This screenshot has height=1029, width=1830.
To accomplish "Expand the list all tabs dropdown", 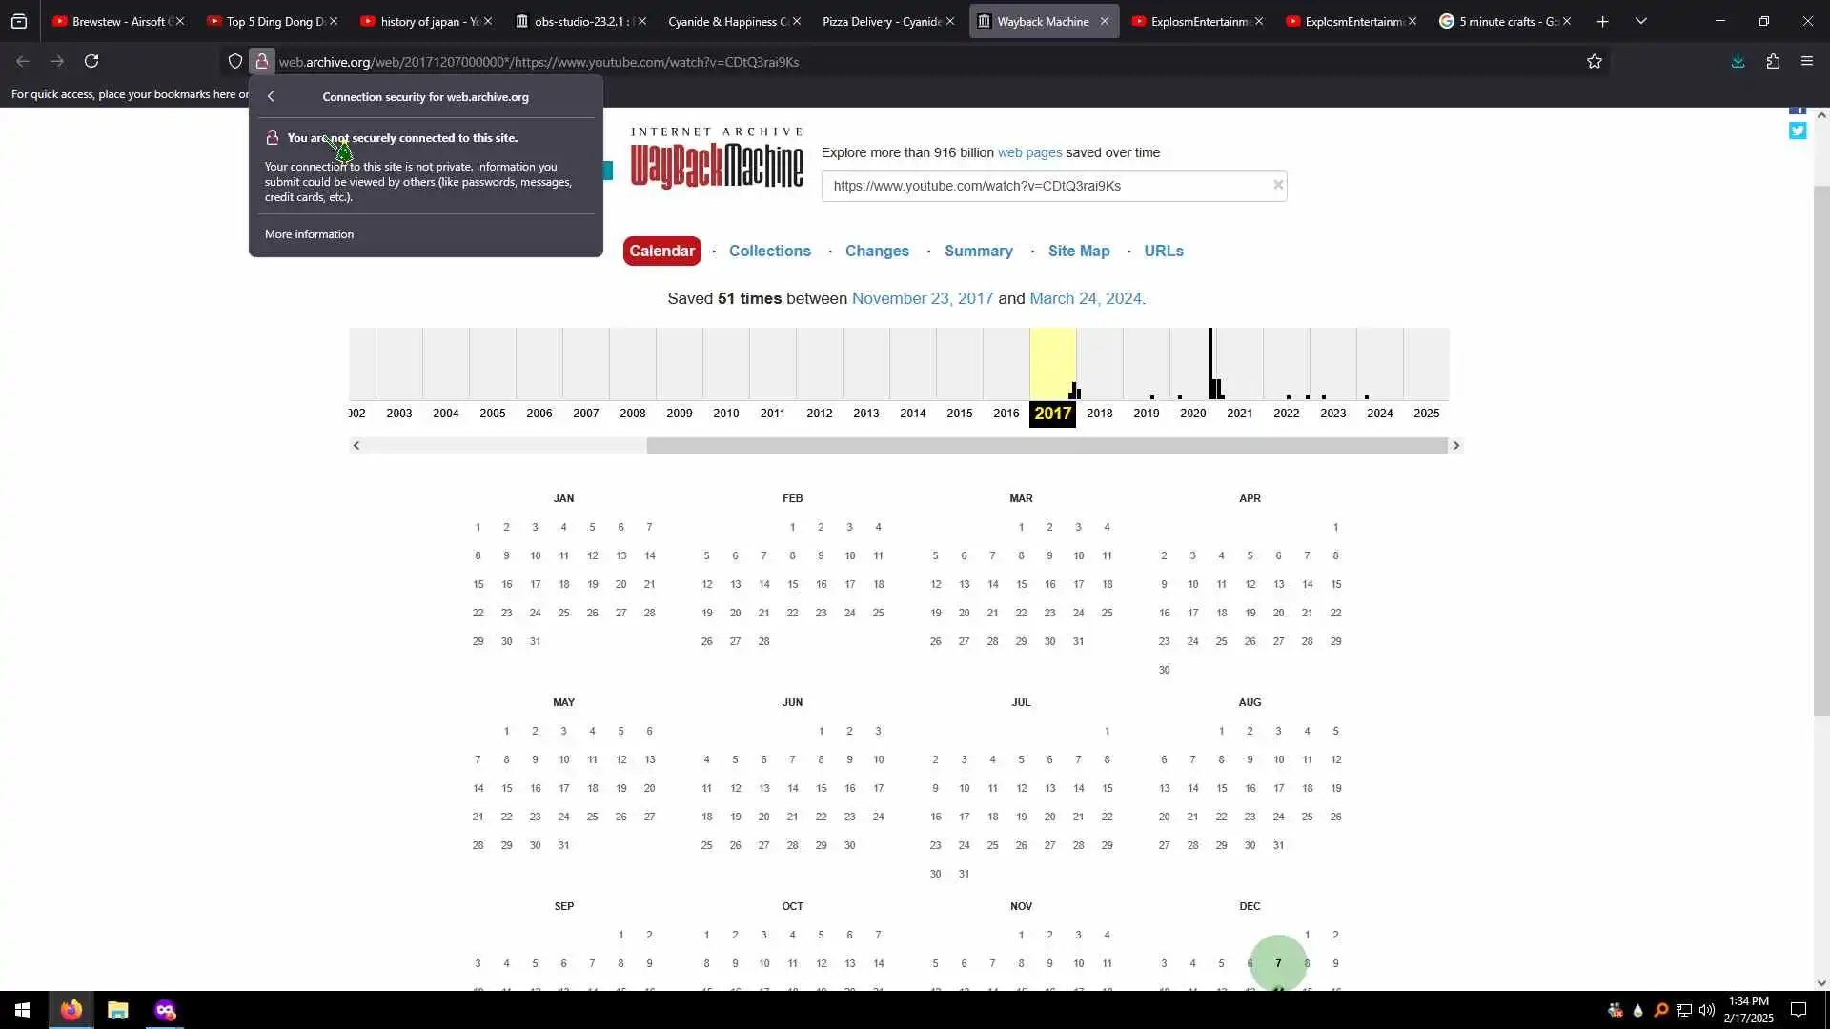I will (1640, 21).
